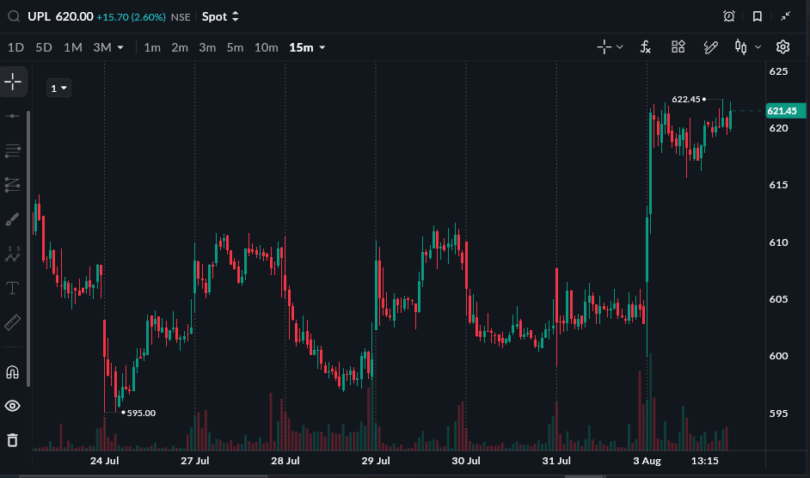Viewport: 810px width, 478px height.
Task: Open the fx indicators icon
Action: click(645, 47)
